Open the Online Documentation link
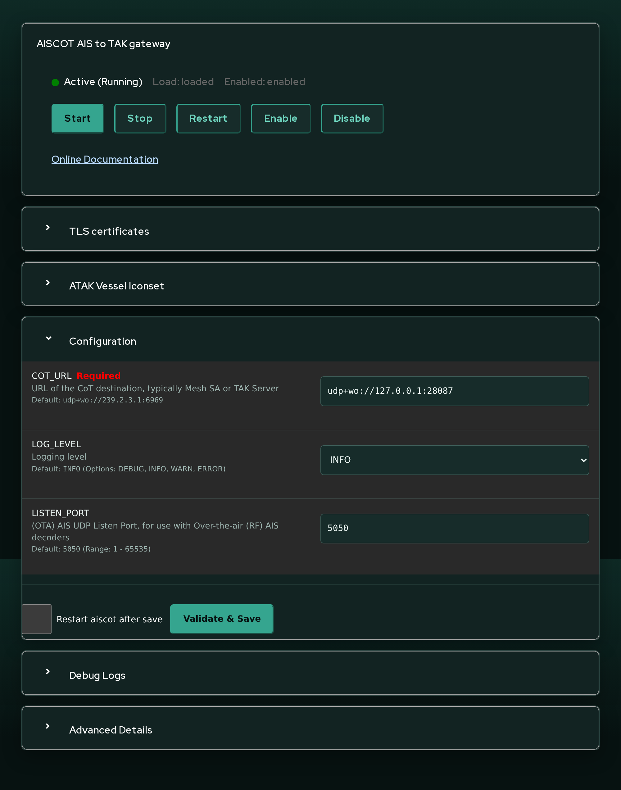The image size is (621, 790). (105, 159)
